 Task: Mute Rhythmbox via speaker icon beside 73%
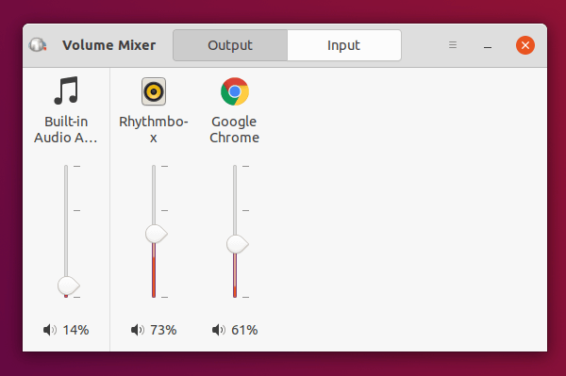138,330
